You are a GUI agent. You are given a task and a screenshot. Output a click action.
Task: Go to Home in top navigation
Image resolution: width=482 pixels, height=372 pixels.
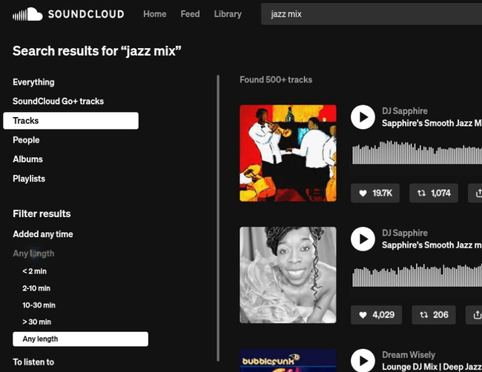coord(155,14)
